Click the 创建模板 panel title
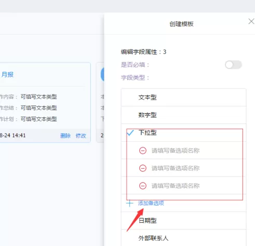The width and height of the screenshot is (255, 246). [181, 24]
